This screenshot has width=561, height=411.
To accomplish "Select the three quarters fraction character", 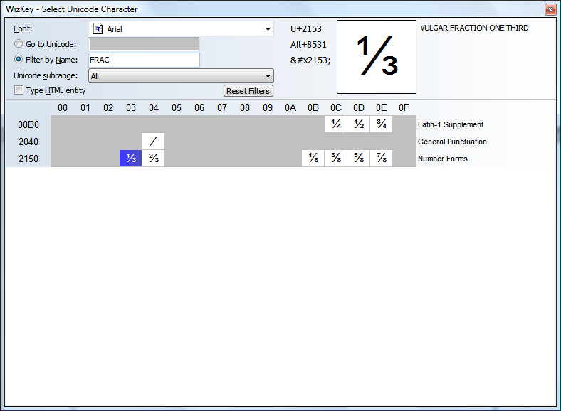I will (382, 124).
